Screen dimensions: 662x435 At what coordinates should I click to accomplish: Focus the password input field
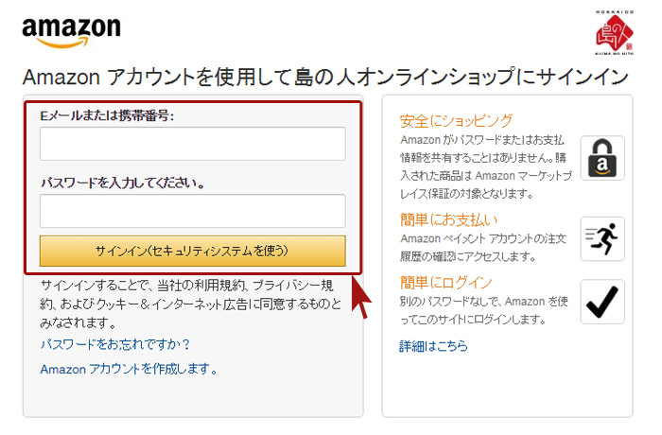pos(193,211)
